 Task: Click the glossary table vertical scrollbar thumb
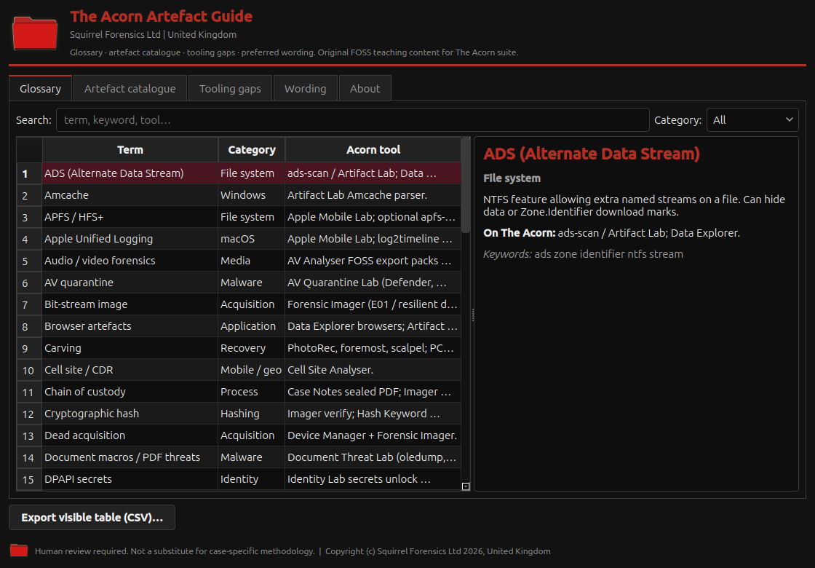coord(466,185)
